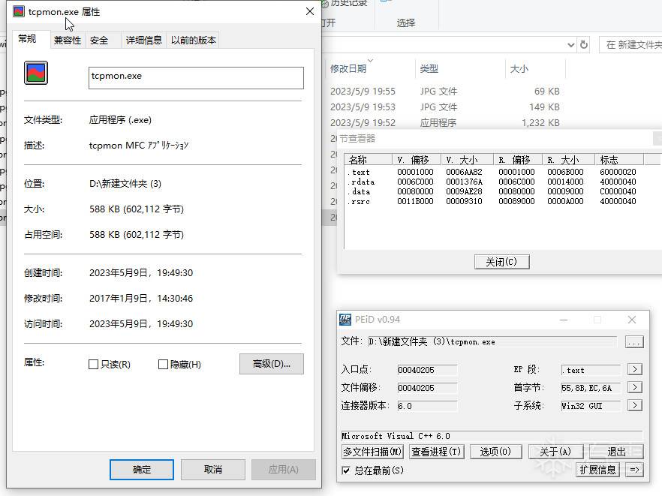
Task: Click the PEiD title bar icon
Action: click(345, 320)
